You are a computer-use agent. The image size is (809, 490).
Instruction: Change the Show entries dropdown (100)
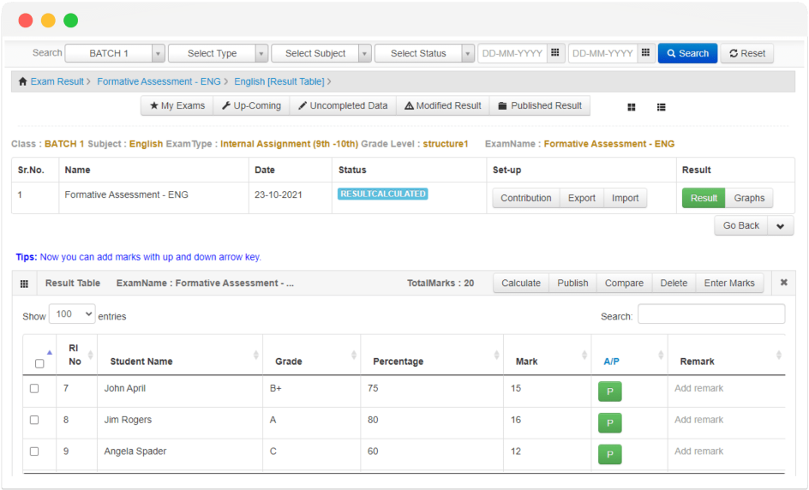(72, 314)
